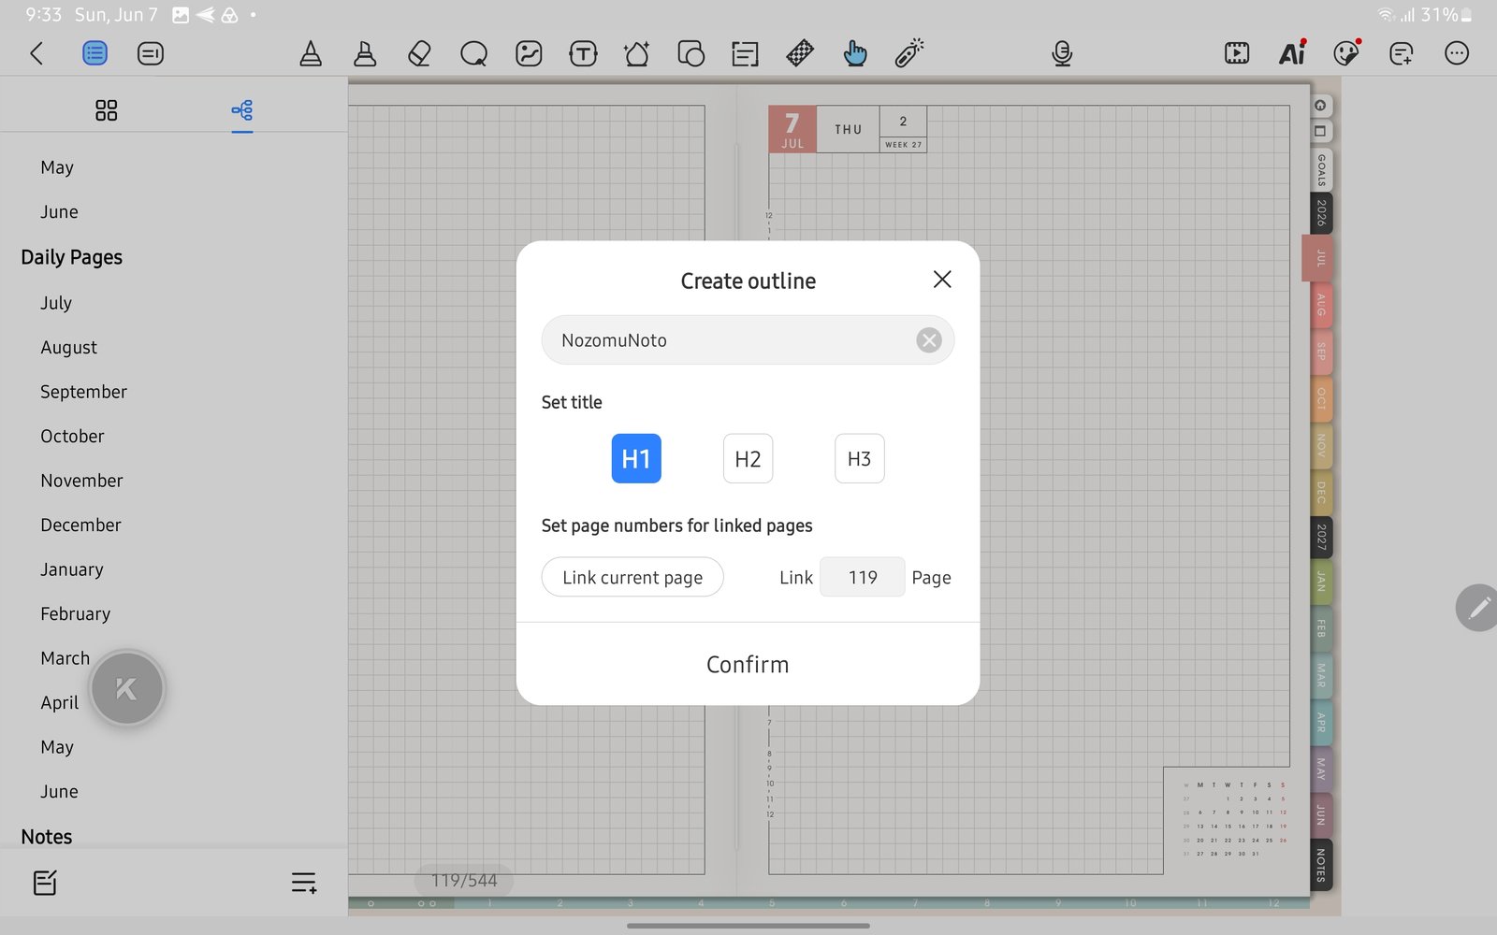Toggle the hand touch mode

coord(854,53)
